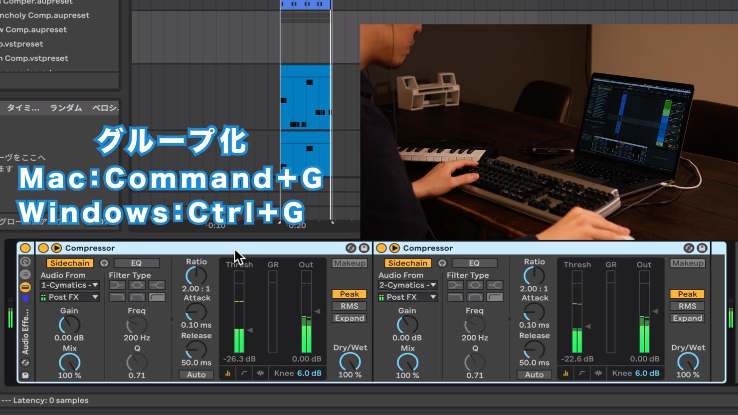738x415 pixels.
Task: Open second Compressor's Post FX dropdown
Action: point(408,297)
